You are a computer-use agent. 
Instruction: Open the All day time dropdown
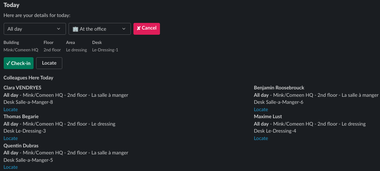click(x=35, y=29)
